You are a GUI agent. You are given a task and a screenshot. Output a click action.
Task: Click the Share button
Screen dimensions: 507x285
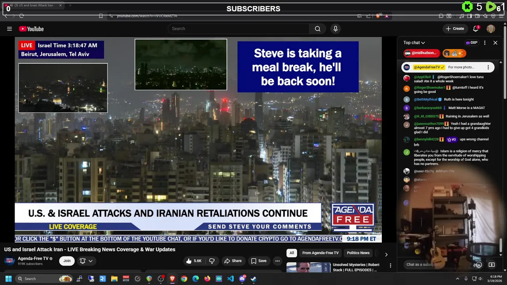(233, 261)
